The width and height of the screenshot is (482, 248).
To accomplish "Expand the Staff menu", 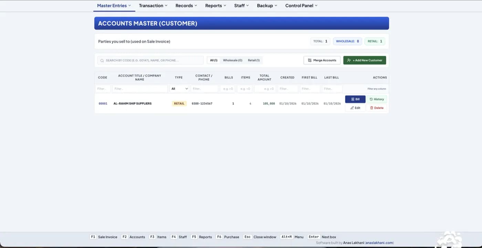I will click(x=241, y=6).
